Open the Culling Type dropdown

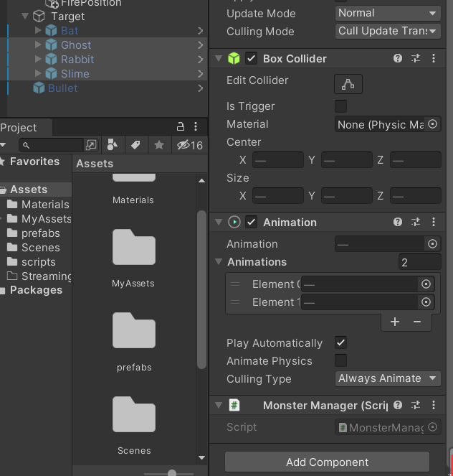click(x=388, y=378)
